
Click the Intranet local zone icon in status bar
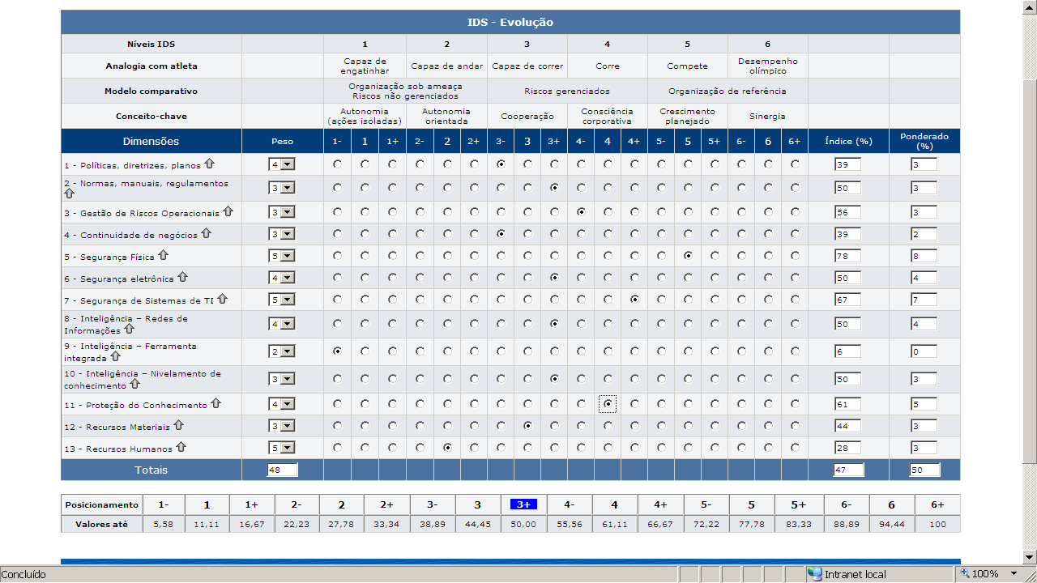coord(814,574)
